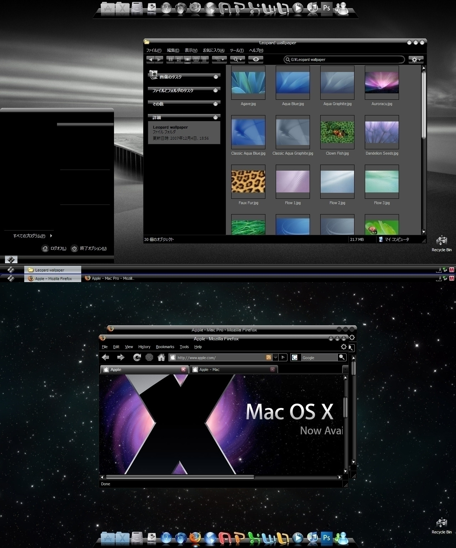Screen dimensions: 456x548
Task: Click the ログオフ(L) button
Action: point(54,248)
